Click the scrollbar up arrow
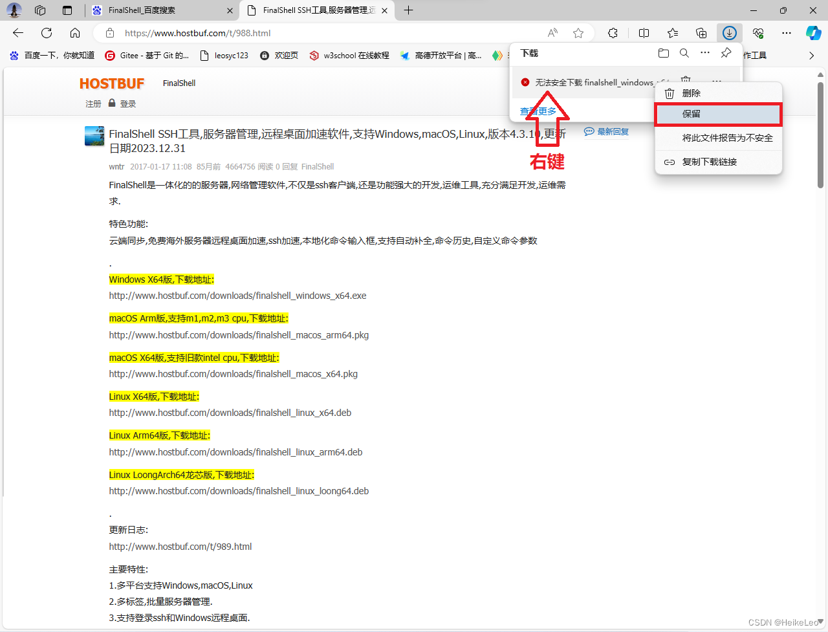Screen dimensions: 828x632 click(x=820, y=74)
